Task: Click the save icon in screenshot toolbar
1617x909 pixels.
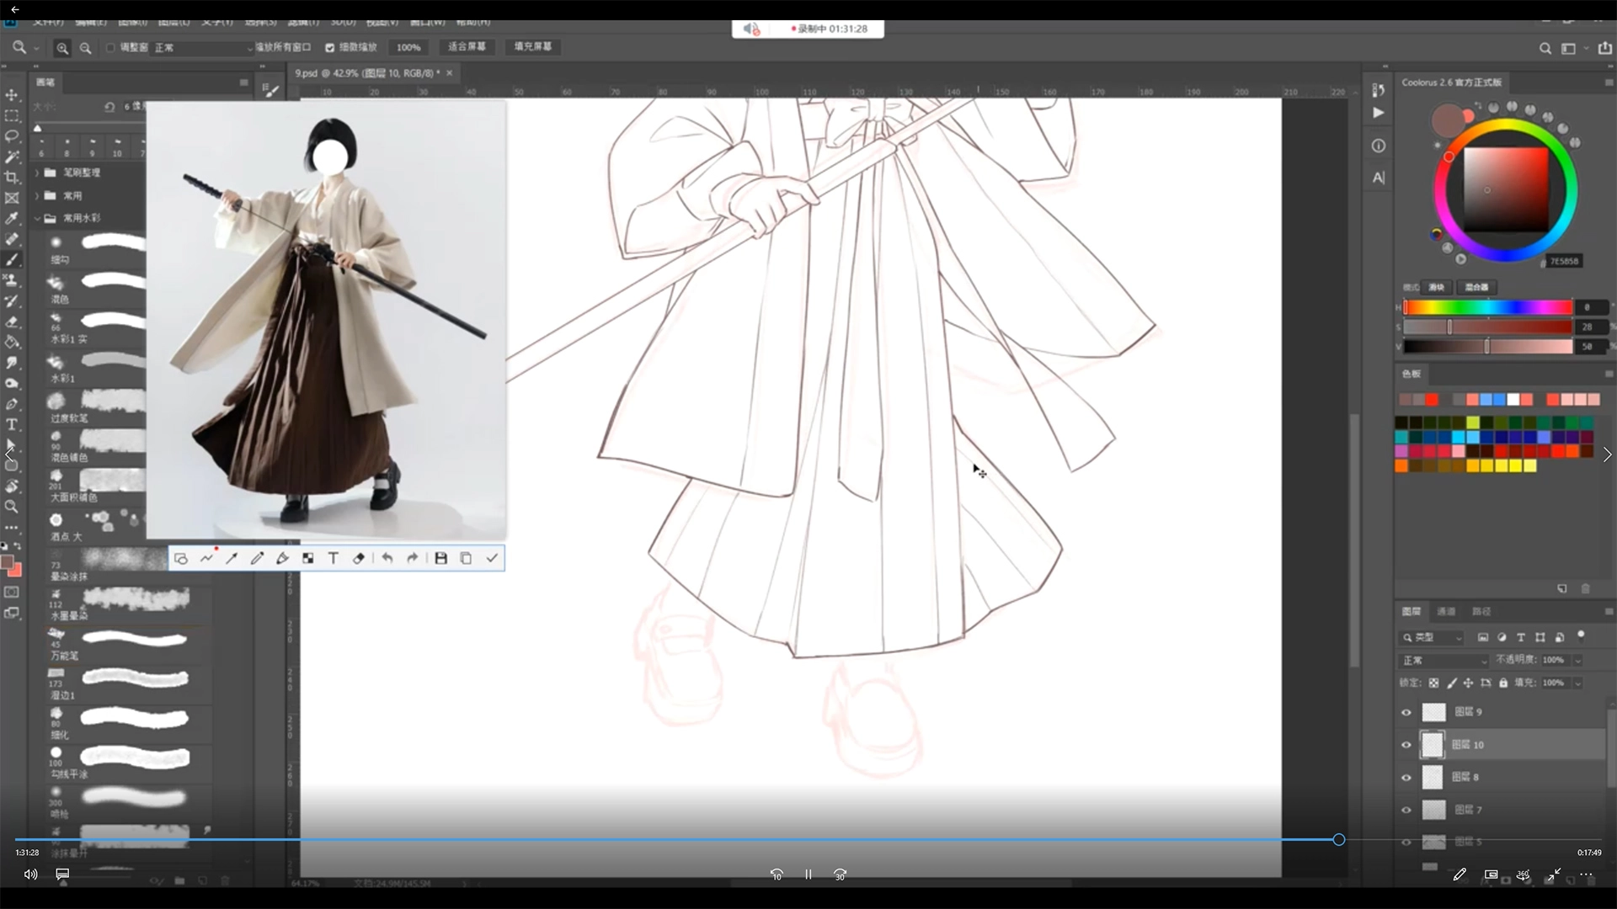Action: coord(440,558)
